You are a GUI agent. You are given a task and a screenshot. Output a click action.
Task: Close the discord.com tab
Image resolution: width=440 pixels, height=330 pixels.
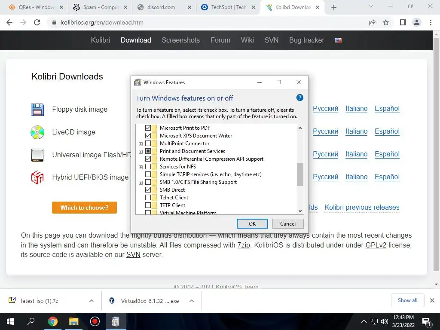(189, 8)
